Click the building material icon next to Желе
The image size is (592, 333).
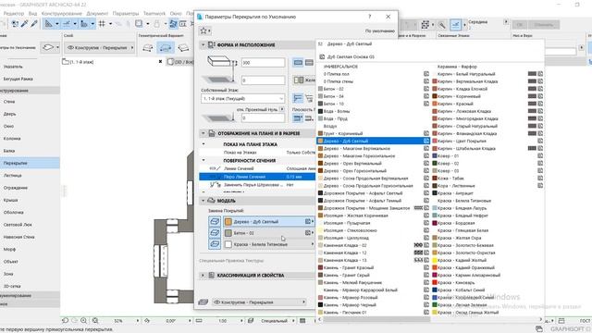[x=299, y=80]
